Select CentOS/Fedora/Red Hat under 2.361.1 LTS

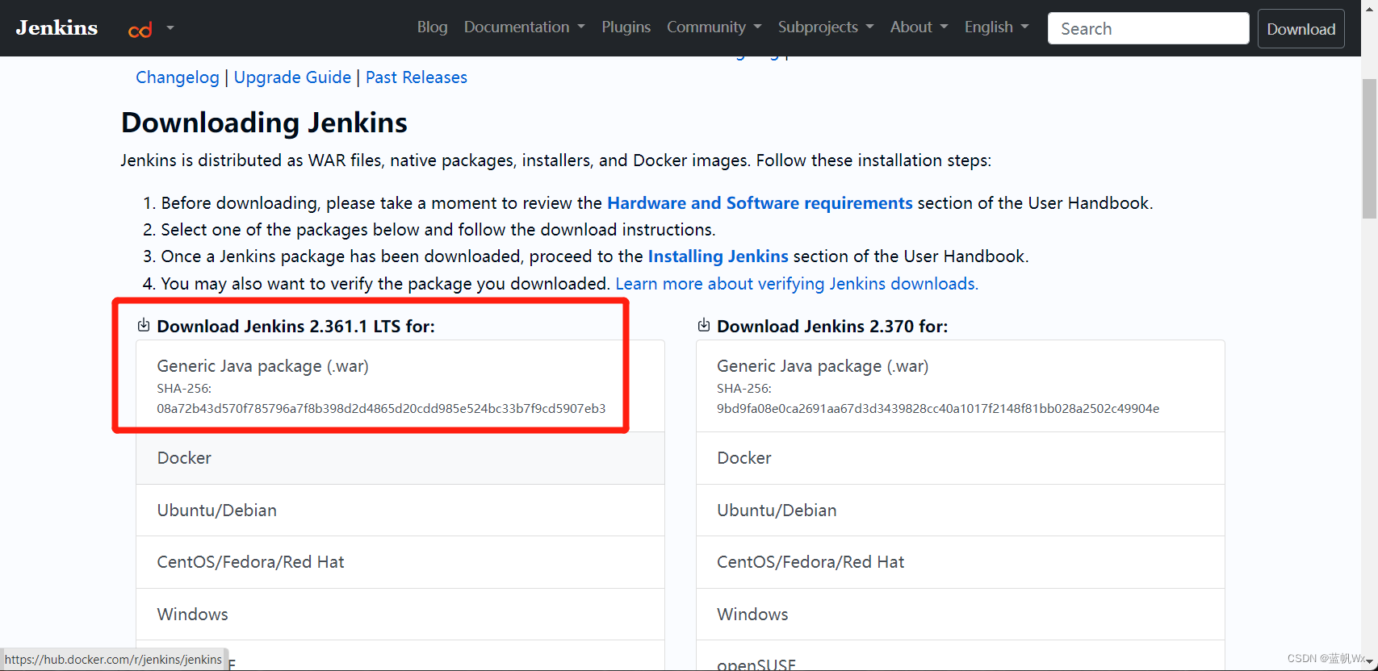coord(400,562)
